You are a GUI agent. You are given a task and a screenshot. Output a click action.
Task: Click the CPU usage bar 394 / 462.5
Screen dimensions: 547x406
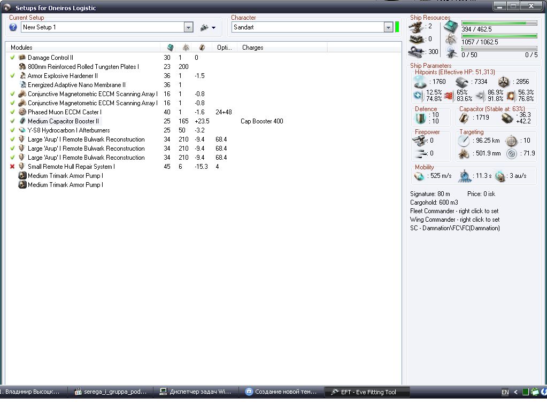(499, 23)
